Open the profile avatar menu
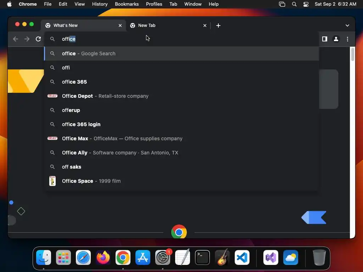363x272 pixels. click(336, 39)
